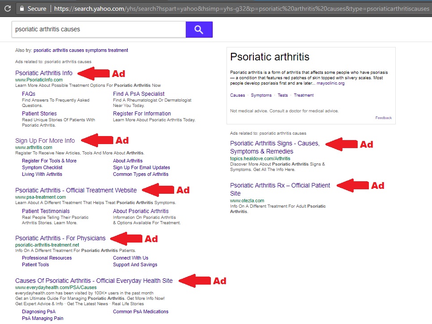Open 'psoriatic arthritis causes symptoms treatment' suggestion
432x324 pixels.
pyautogui.click(x=81, y=50)
